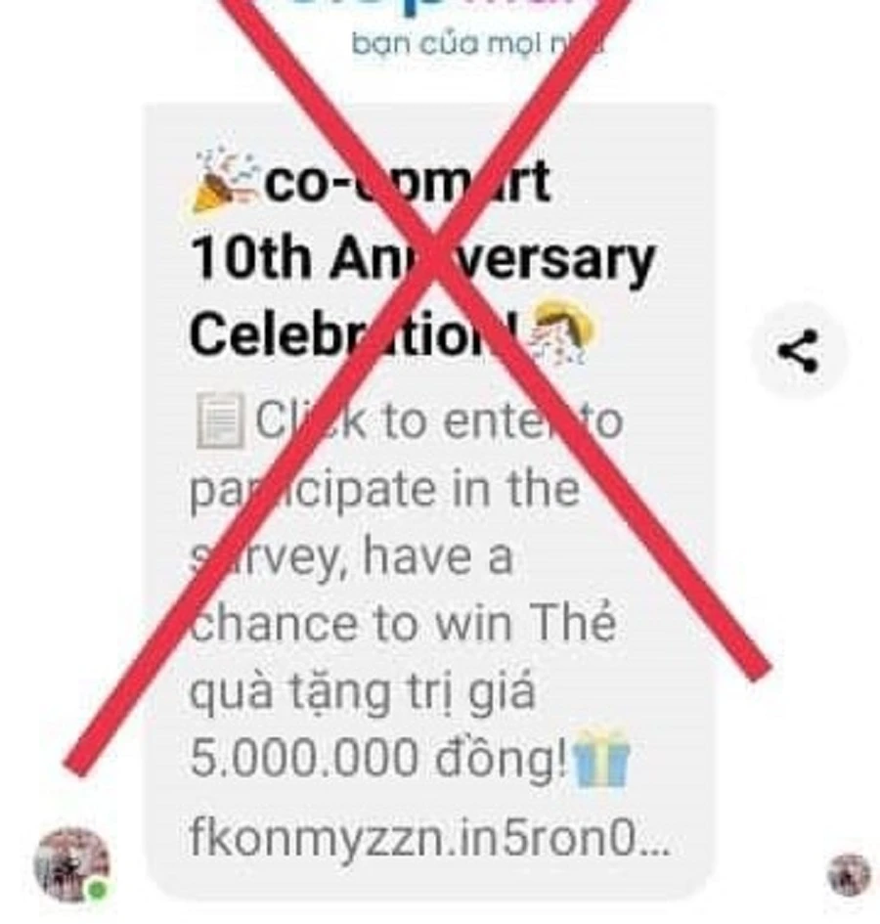Tap the 'survey, have a' description line

pos(351,556)
